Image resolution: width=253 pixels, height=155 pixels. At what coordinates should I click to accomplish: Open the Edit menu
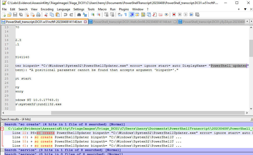tap(13, 9)
